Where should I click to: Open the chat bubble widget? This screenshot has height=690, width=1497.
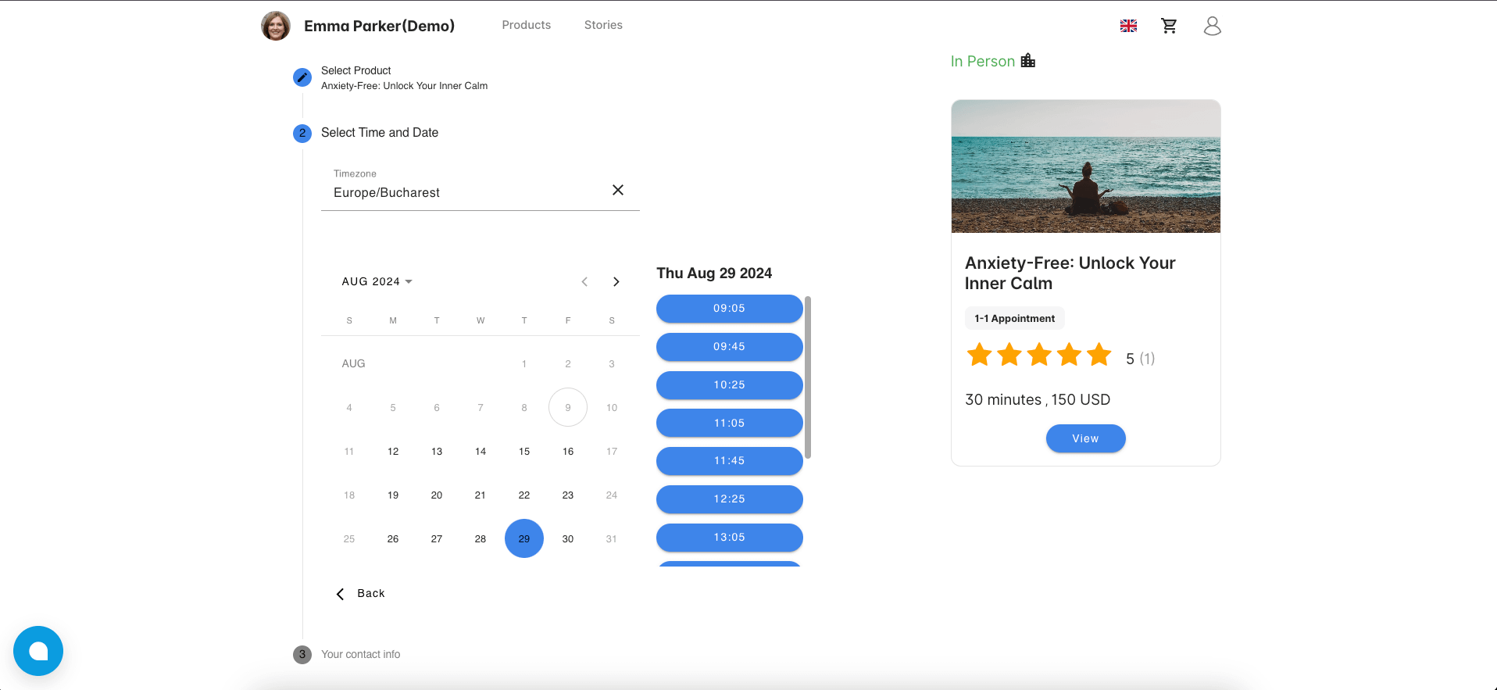tap(38, 651)
